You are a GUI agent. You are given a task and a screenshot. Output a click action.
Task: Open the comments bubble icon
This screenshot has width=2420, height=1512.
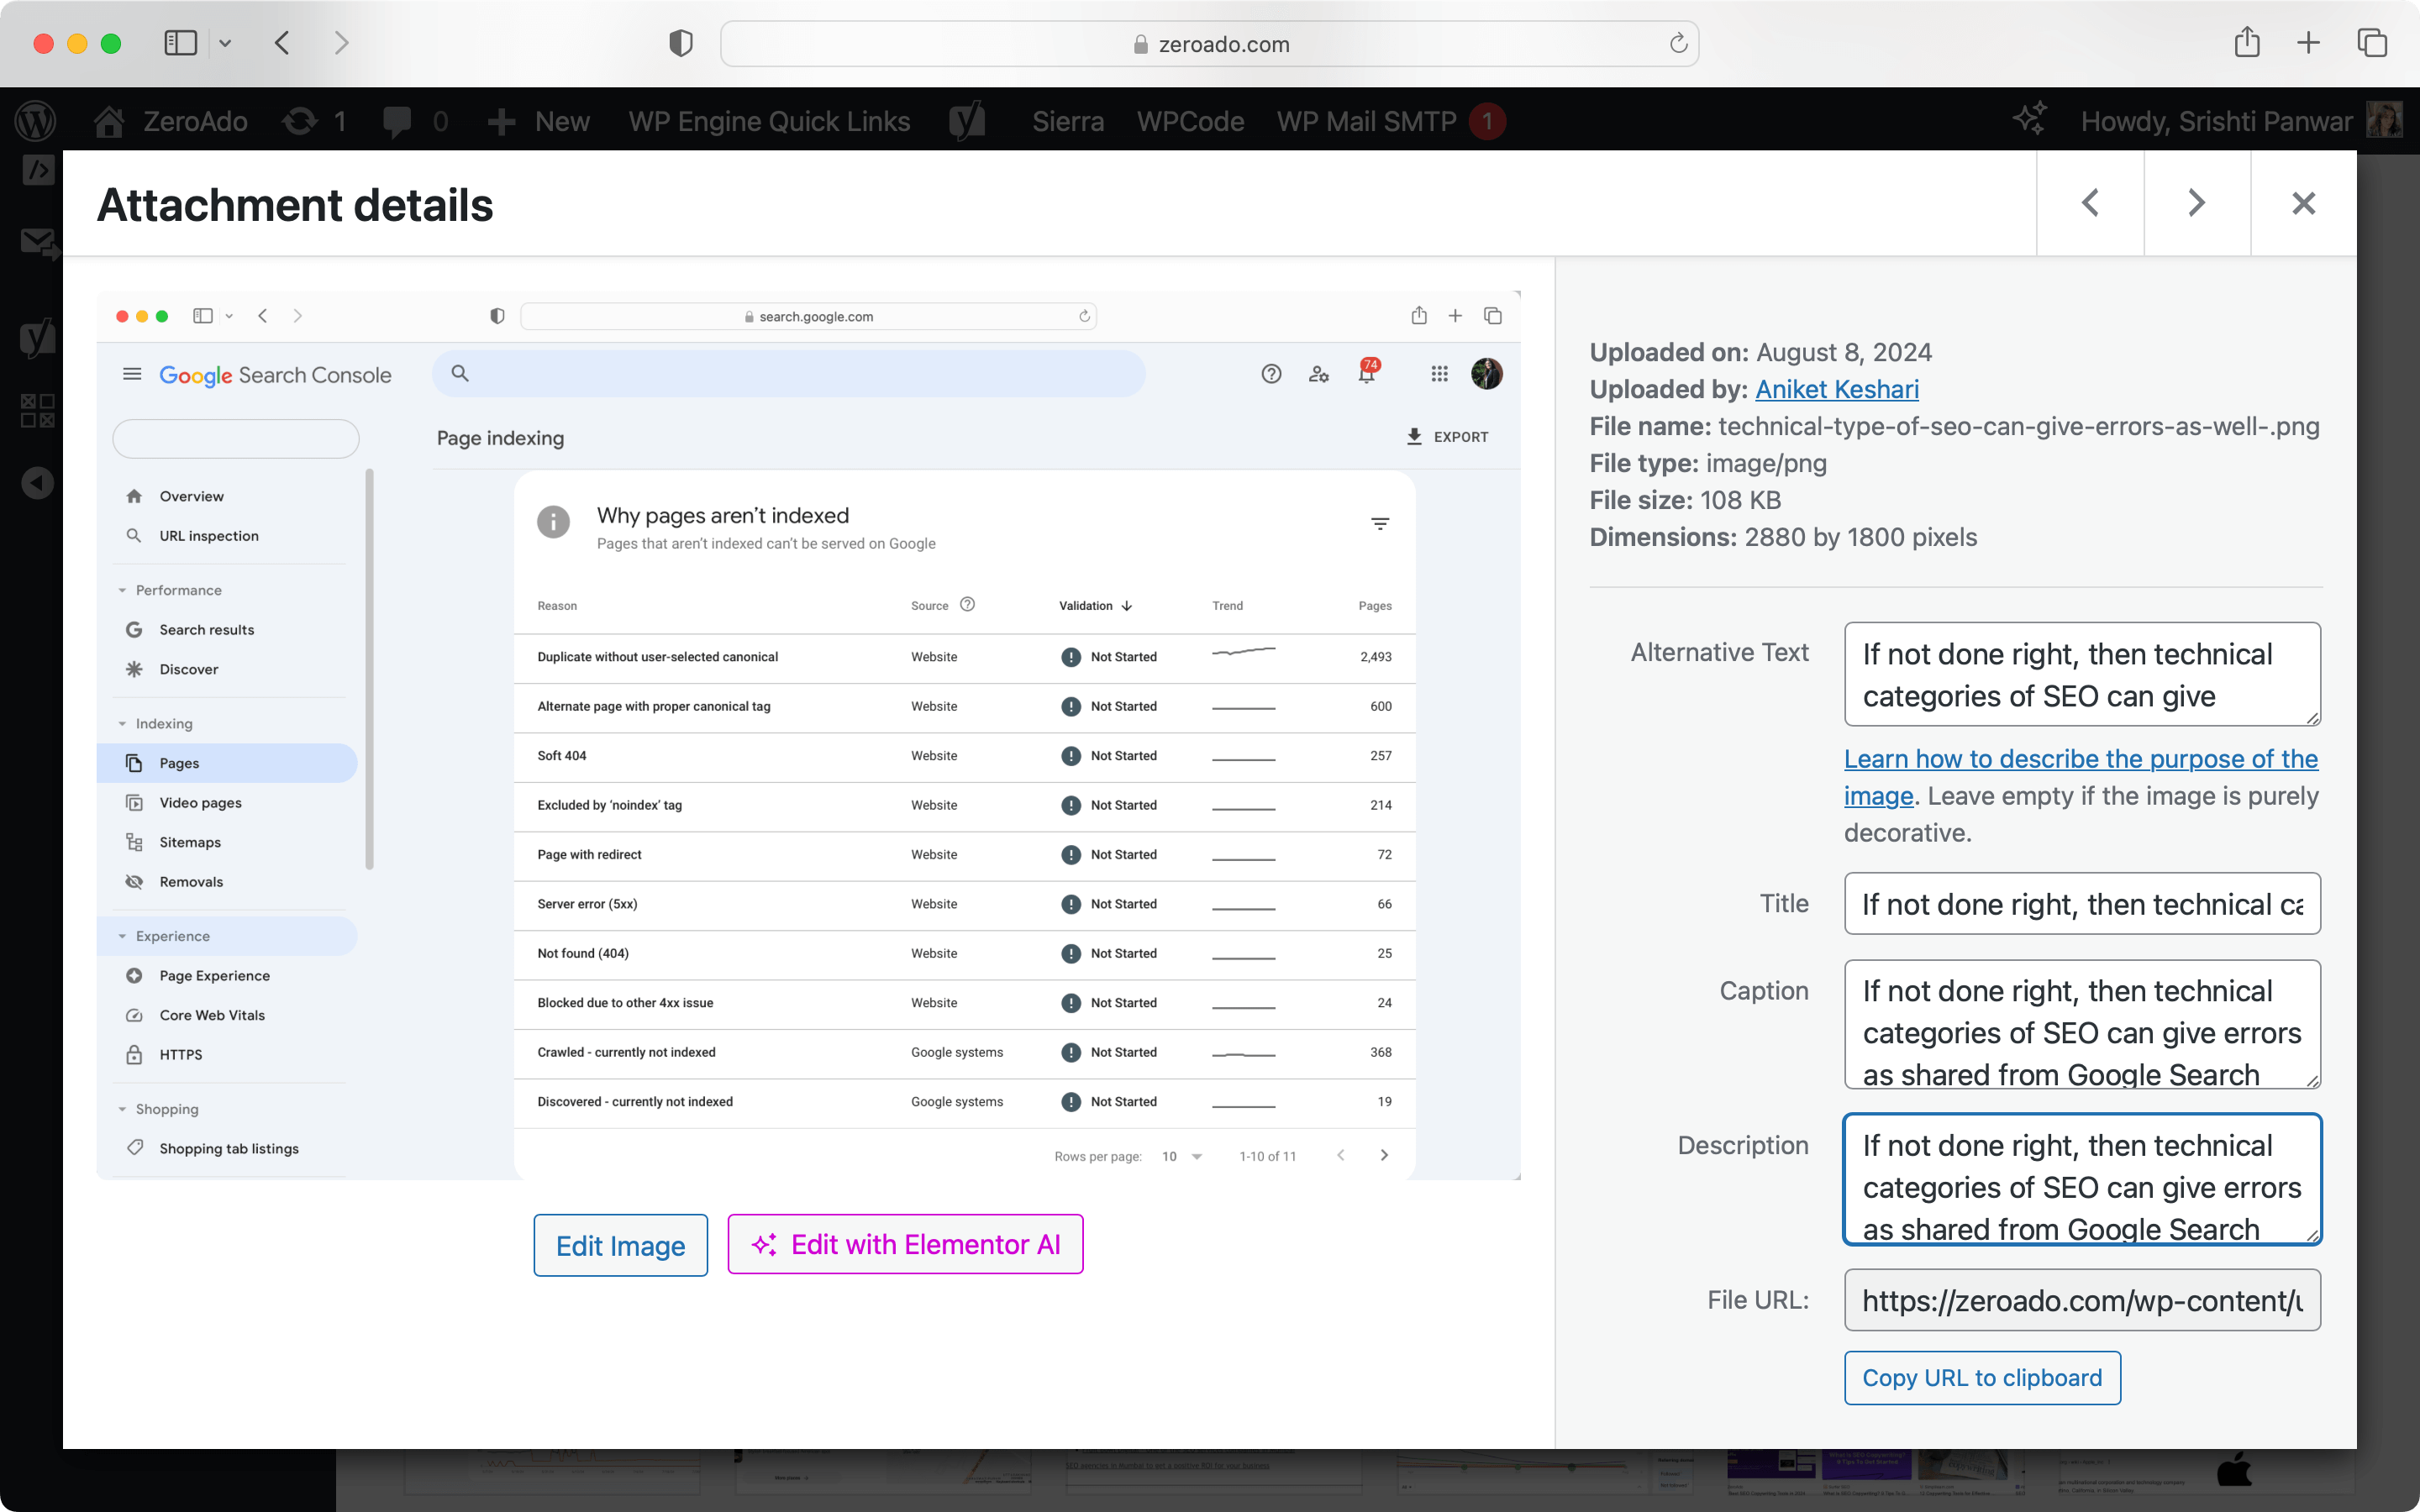397,121
